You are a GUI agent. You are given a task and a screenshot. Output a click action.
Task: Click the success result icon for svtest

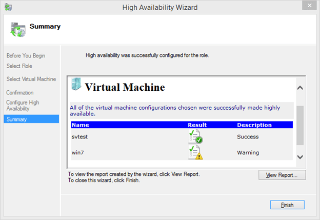pos(195,137)
